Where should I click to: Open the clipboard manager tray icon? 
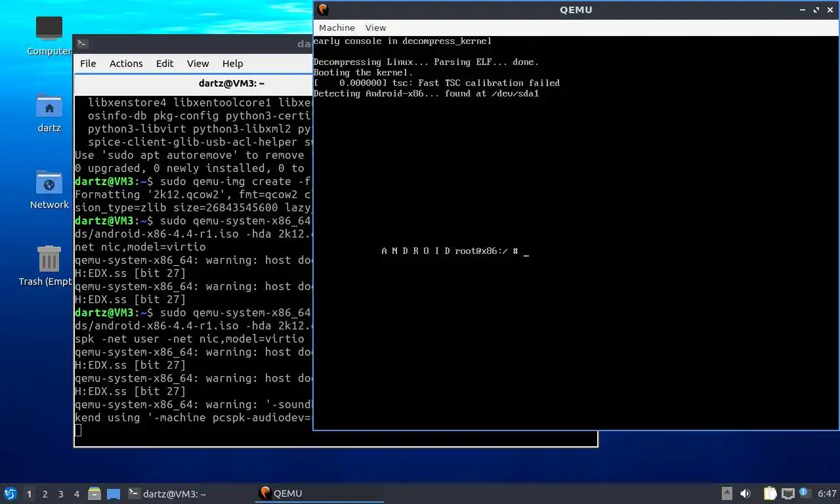[770, 493]
